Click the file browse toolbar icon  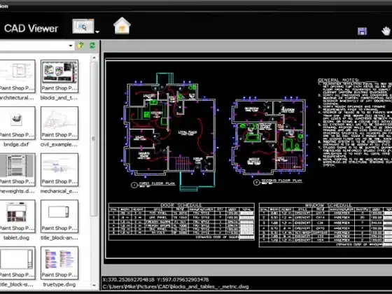pos(83,26)
